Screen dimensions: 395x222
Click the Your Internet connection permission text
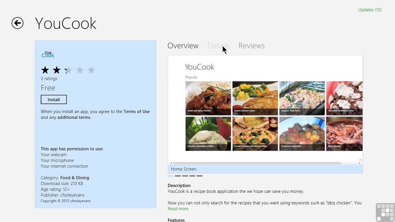click(x=64, y=166)
